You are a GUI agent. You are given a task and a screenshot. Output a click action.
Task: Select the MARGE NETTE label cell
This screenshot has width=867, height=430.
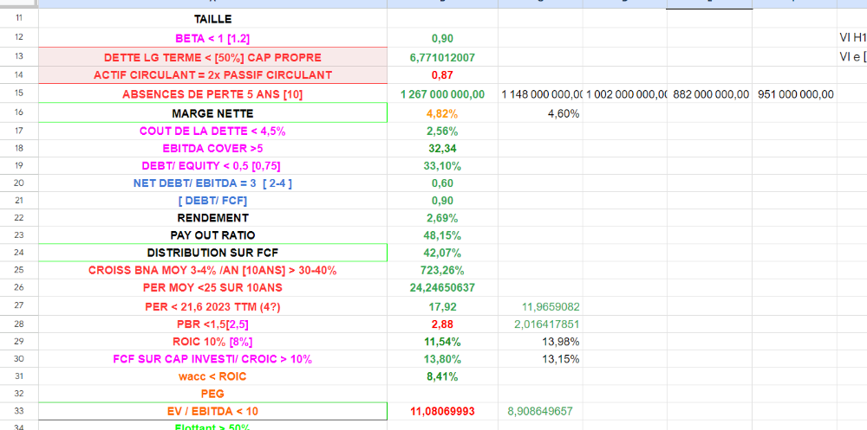tap(212, 113)
